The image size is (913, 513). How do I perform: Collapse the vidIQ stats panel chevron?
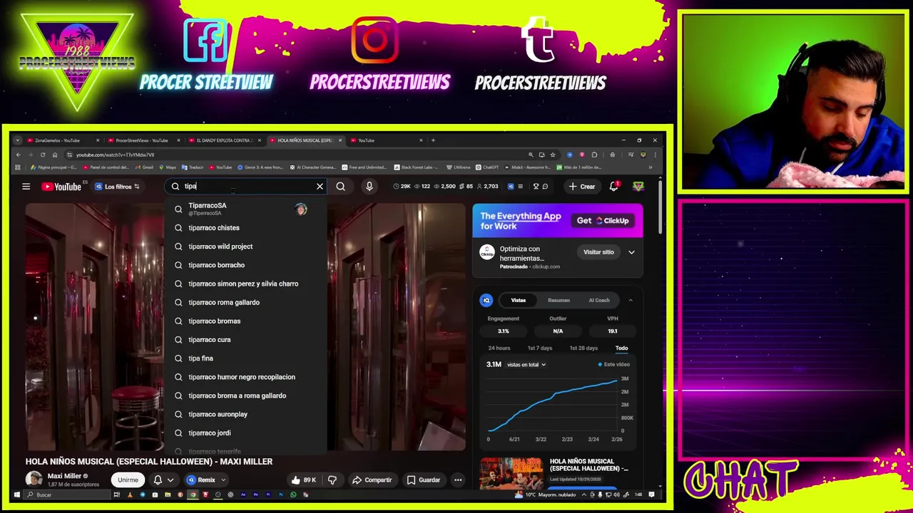pos(631,301)
